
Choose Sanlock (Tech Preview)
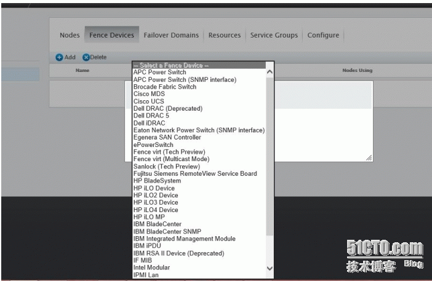[x=199, y=167]
